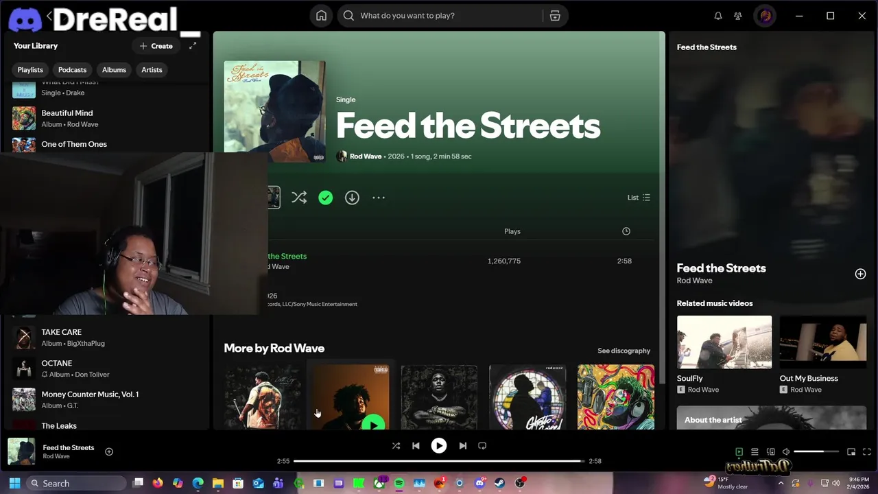Open Steam from the taskbar

click(499, 483)
